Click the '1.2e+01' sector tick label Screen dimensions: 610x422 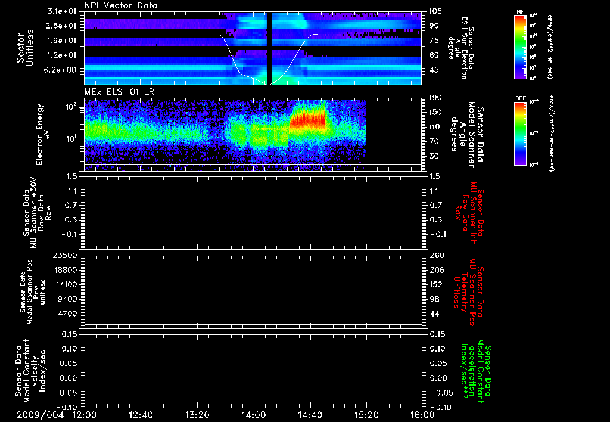[x=62, y=55]
